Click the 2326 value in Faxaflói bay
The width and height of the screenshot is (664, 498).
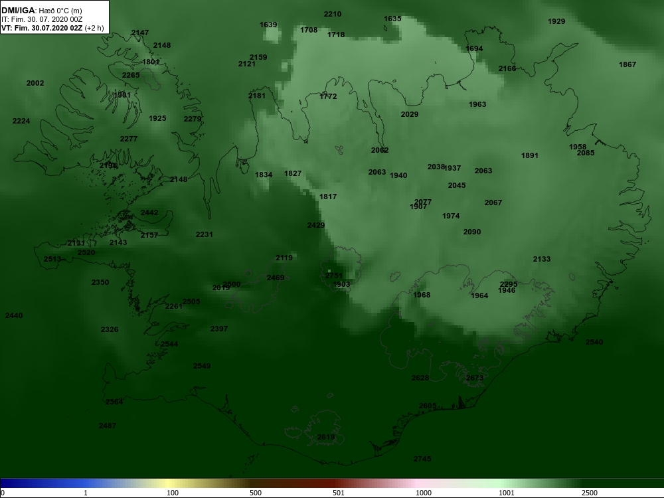[110, 329]
